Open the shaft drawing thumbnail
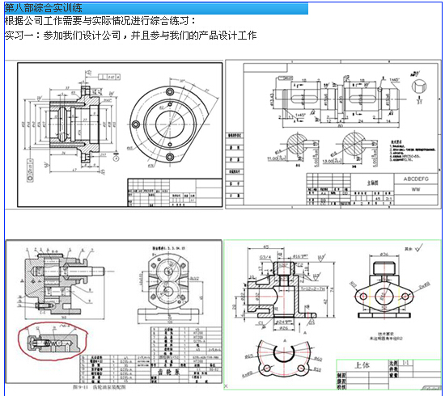445x396 pixels. (x=333, y=134)
